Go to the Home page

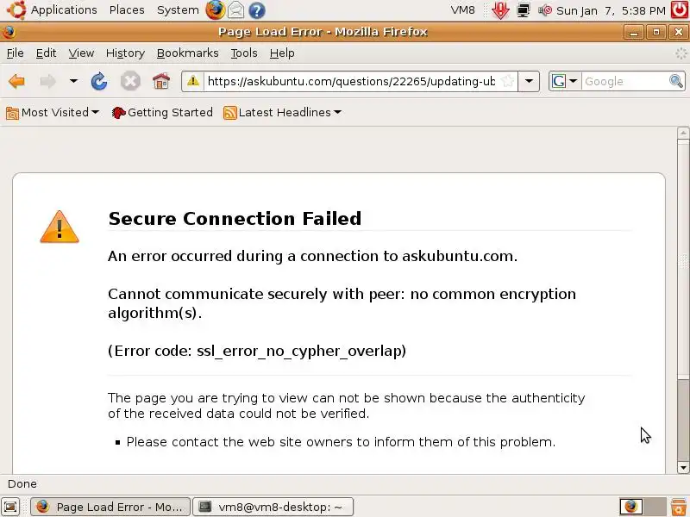pos(160,82)
